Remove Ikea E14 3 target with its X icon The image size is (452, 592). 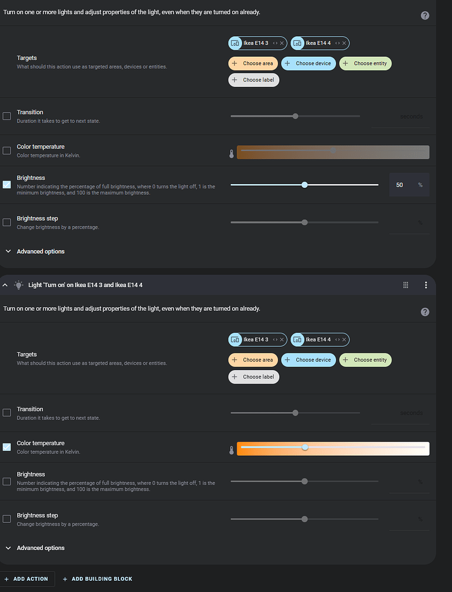point(282,43)
